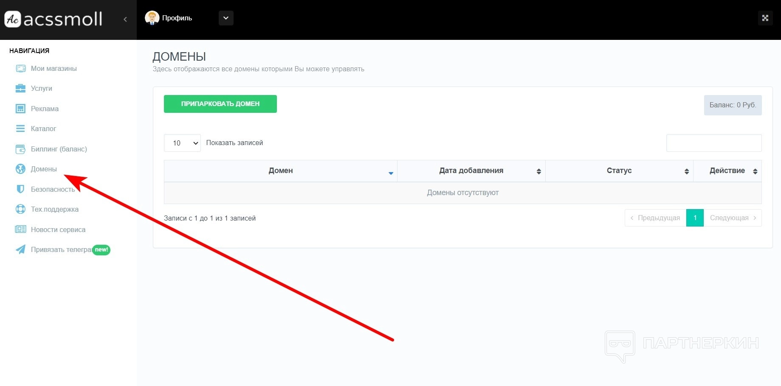Click the Реклама icon in sidebar
This screenshot has height=386, width=781.
pos(20,109)
